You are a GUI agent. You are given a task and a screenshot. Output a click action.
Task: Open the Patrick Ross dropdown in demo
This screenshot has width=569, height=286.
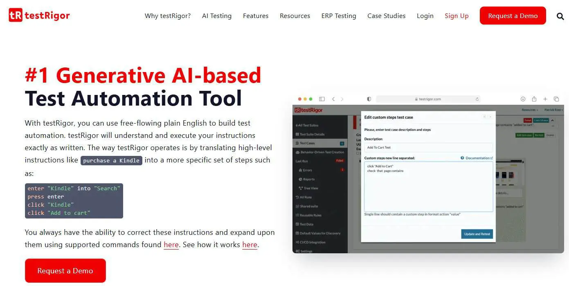pos(553,110)
